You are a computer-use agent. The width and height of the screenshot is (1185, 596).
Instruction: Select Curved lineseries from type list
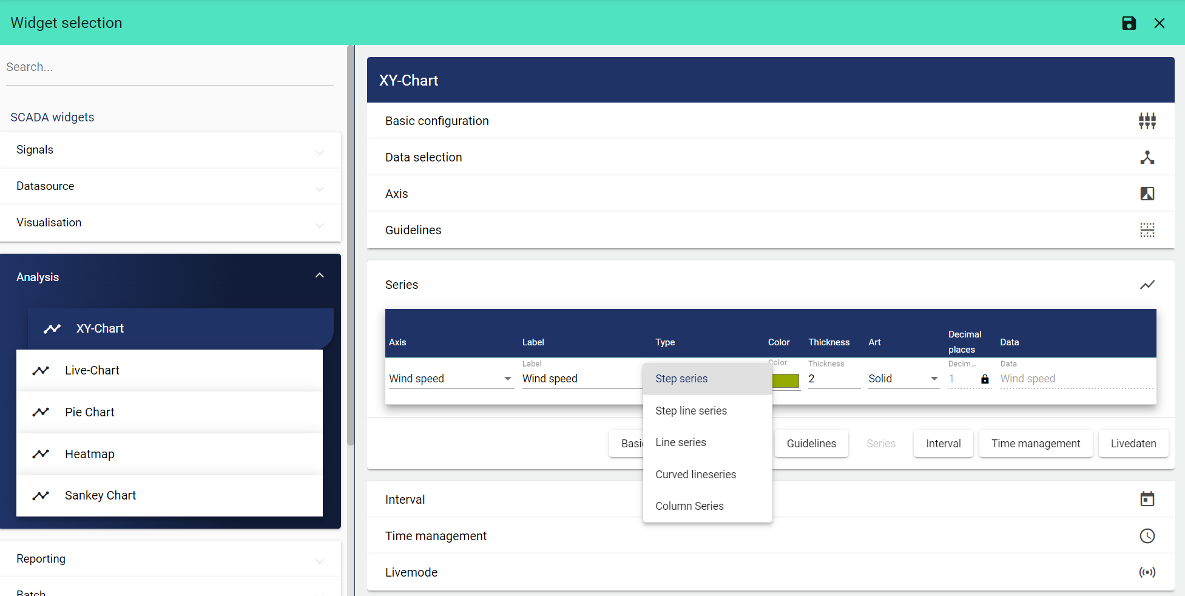695,475
